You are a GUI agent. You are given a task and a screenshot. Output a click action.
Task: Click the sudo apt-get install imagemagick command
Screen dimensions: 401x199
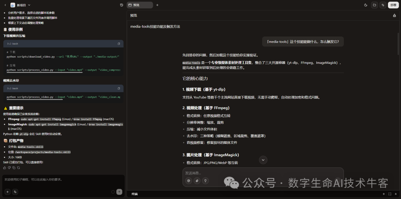click(52, 124)
